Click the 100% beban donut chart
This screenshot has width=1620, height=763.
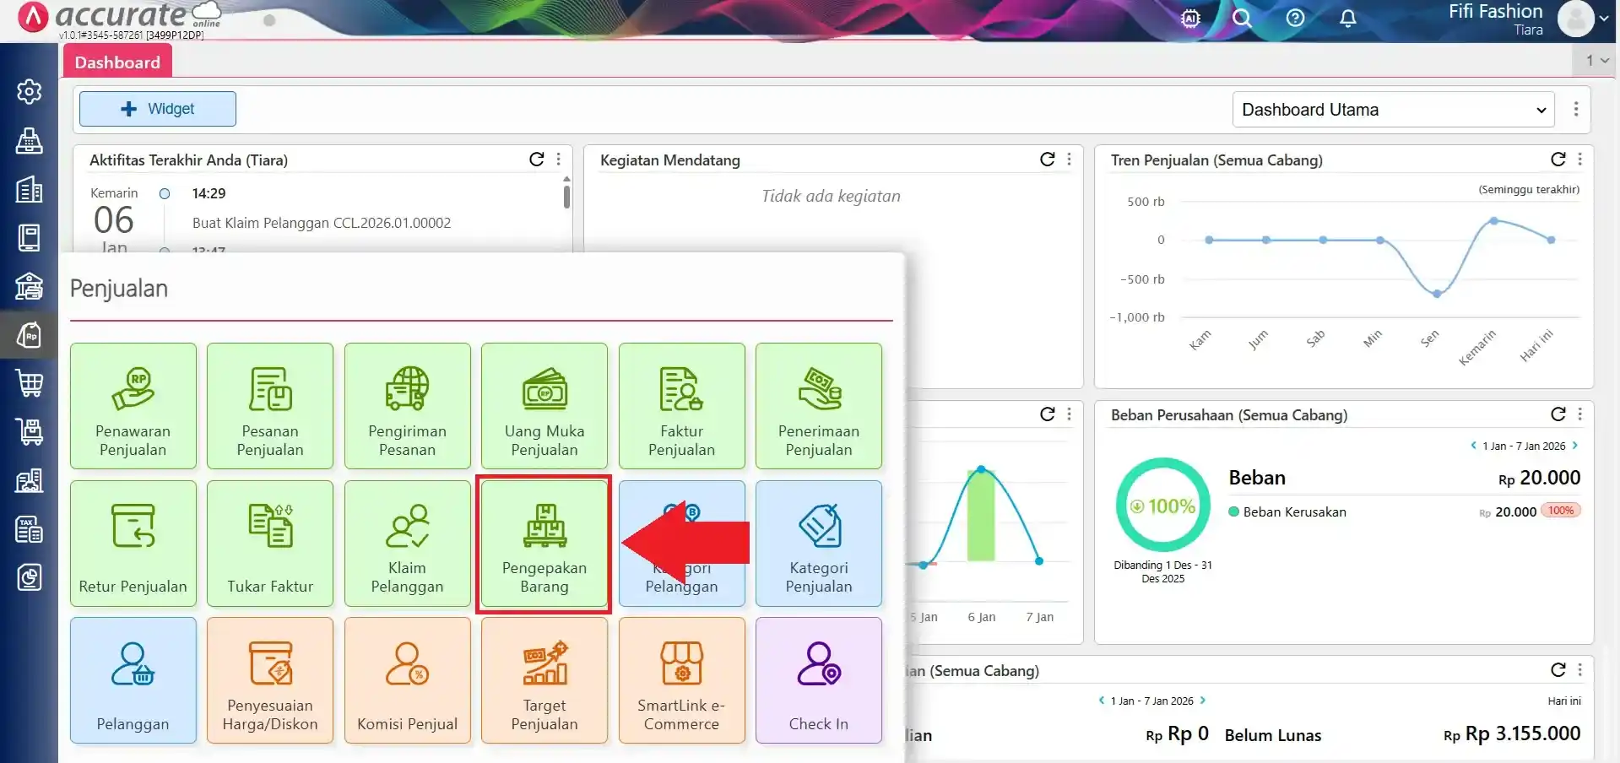1163,506
